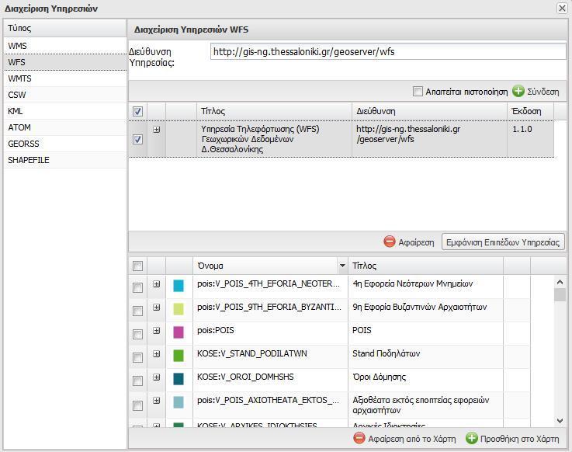Close the Διαχείριση Υπηρεσιών dialog

click(x=562, y=8)
